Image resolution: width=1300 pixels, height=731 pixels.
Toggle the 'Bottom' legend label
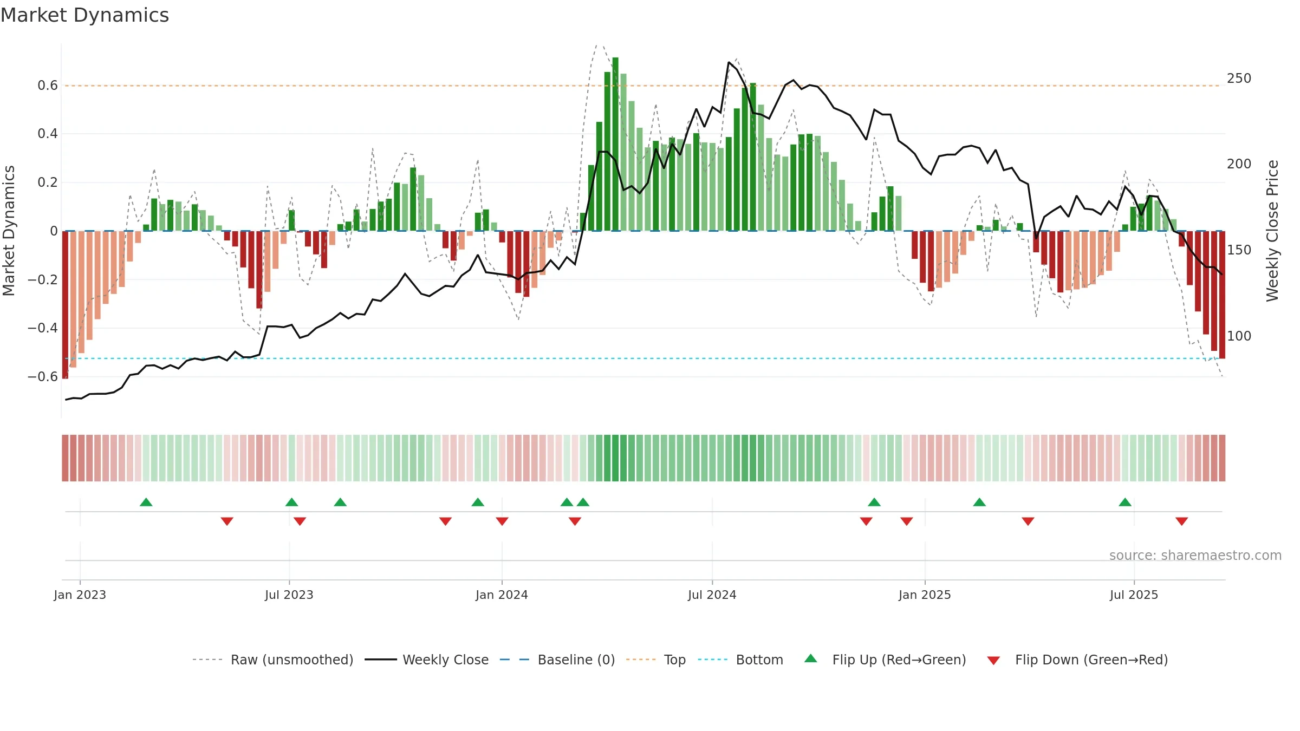[759, 660]
